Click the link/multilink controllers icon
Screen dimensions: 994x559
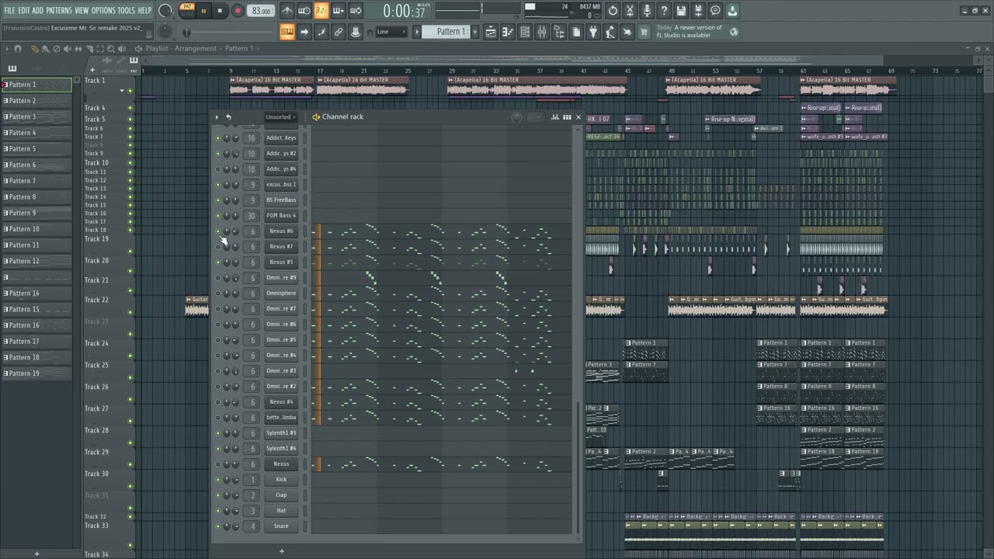pos(339,32)
